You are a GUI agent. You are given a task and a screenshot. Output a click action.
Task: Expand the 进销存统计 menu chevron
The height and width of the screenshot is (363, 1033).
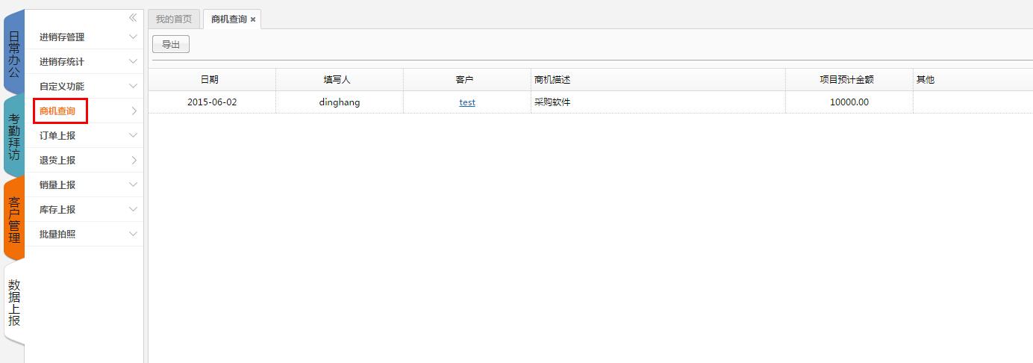(133, 61)
